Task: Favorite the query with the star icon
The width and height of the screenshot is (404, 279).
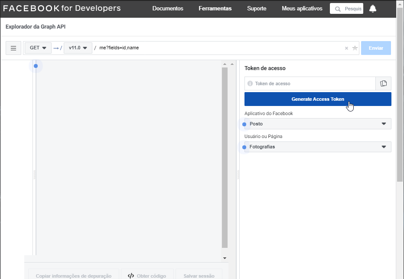Action: [x=355, y=48]
